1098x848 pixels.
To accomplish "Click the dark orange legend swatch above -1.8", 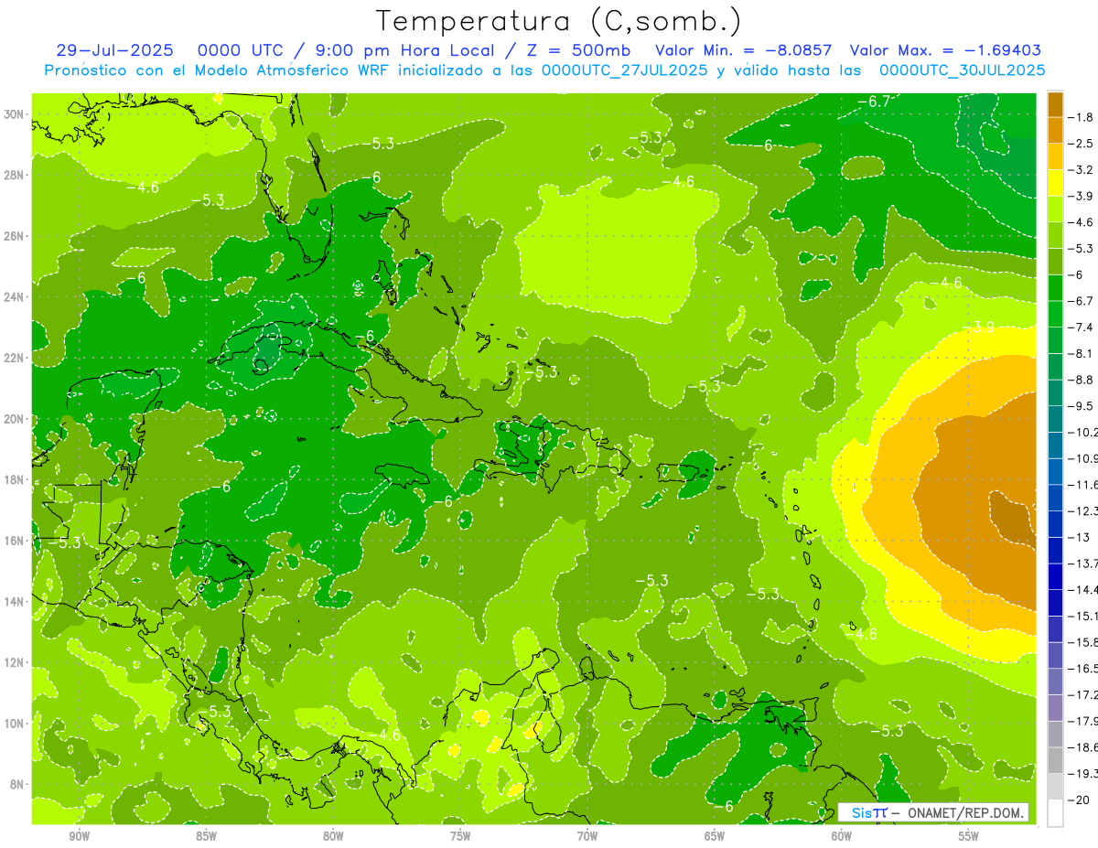I will [1055, 104].
